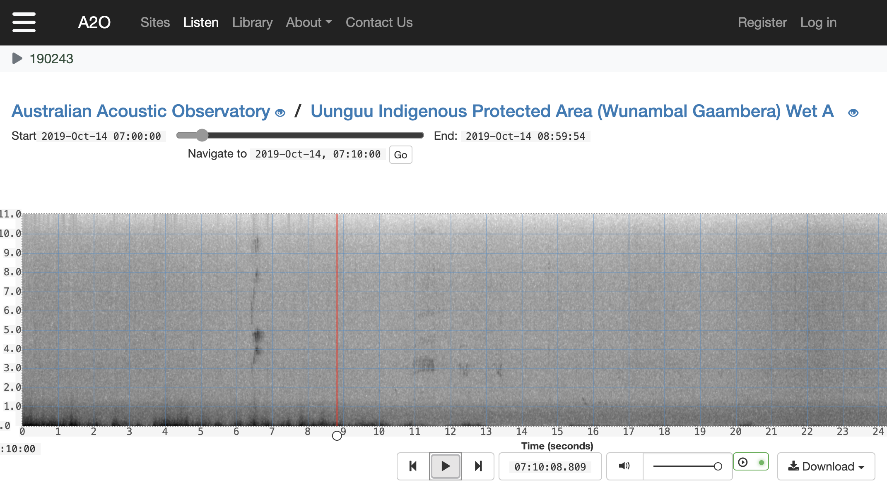The height and width of the screenshot is (492, 887).
Task: Go to the Sites page
Action: 155,22
